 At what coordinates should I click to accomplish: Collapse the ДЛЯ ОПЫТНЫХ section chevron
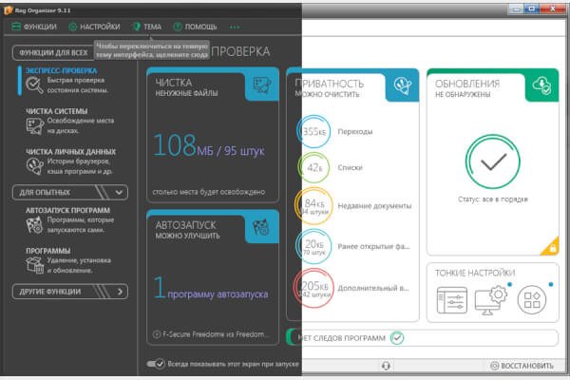click(x=119, y=192)
